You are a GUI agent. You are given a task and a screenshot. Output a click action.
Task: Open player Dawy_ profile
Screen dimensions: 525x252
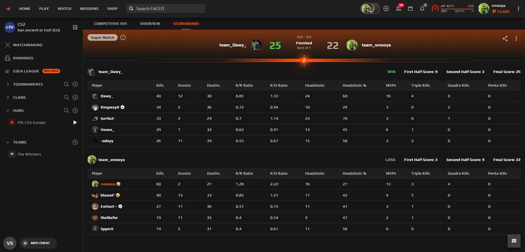coord(107,96)
